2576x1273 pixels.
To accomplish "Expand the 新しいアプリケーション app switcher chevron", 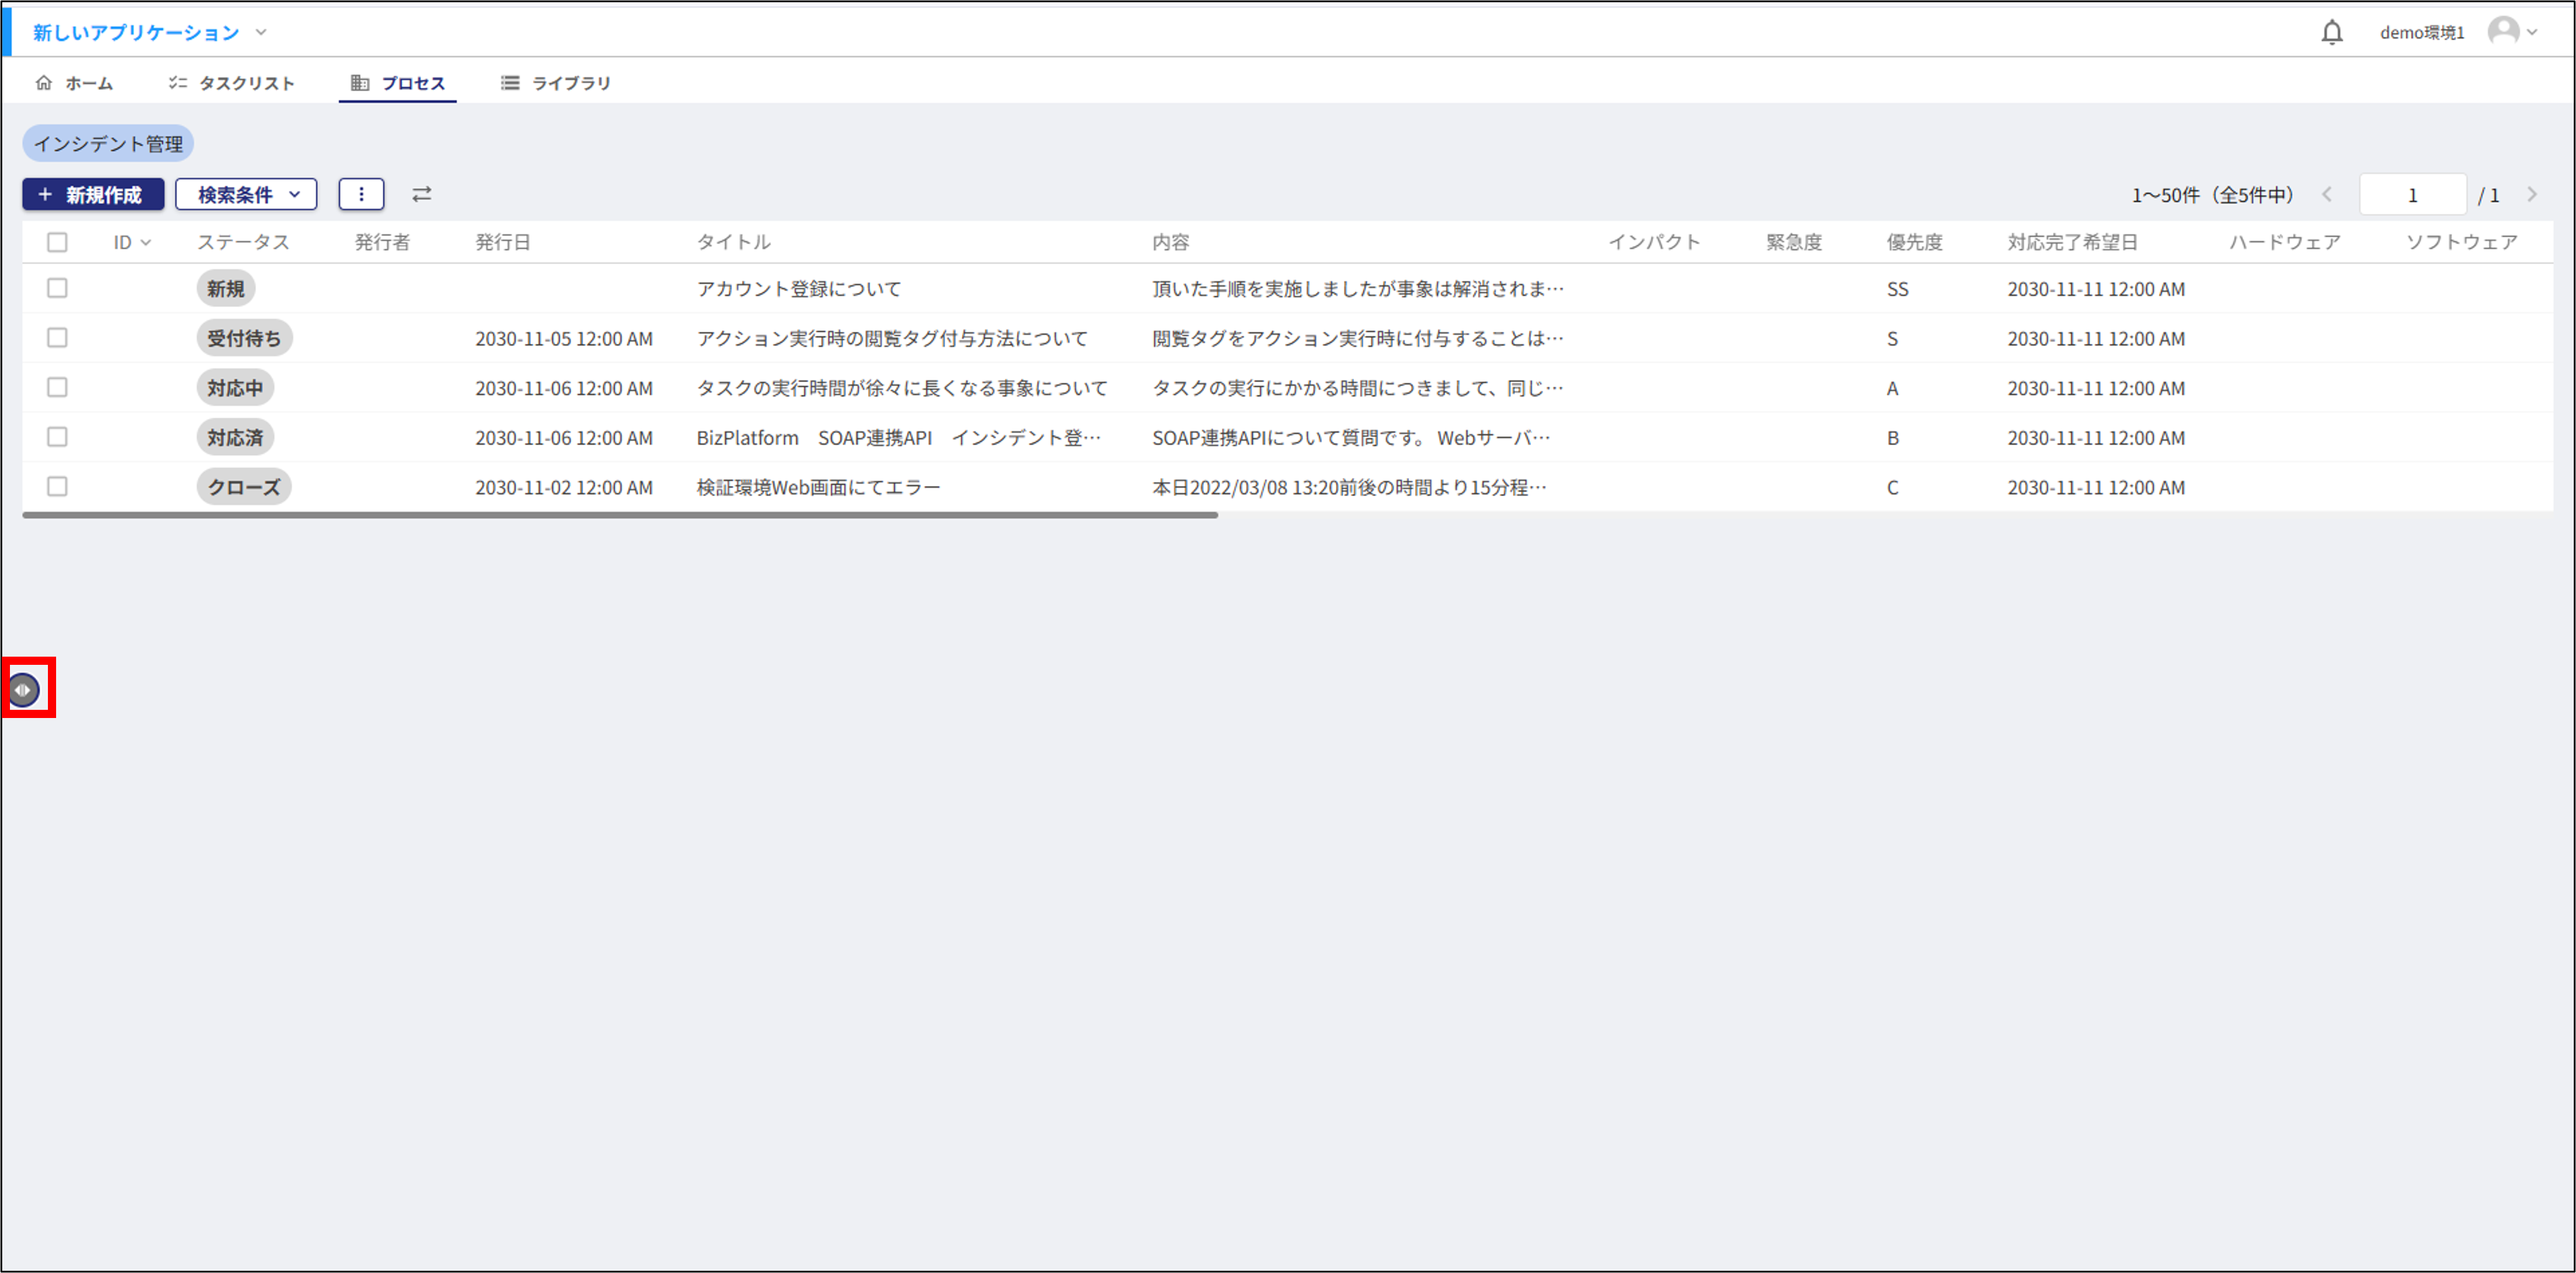I will (262, 31).
